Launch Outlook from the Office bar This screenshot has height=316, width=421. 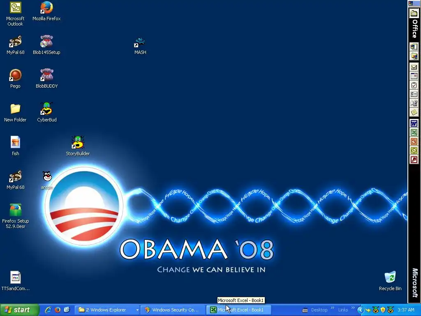click(x=414, y=151)
